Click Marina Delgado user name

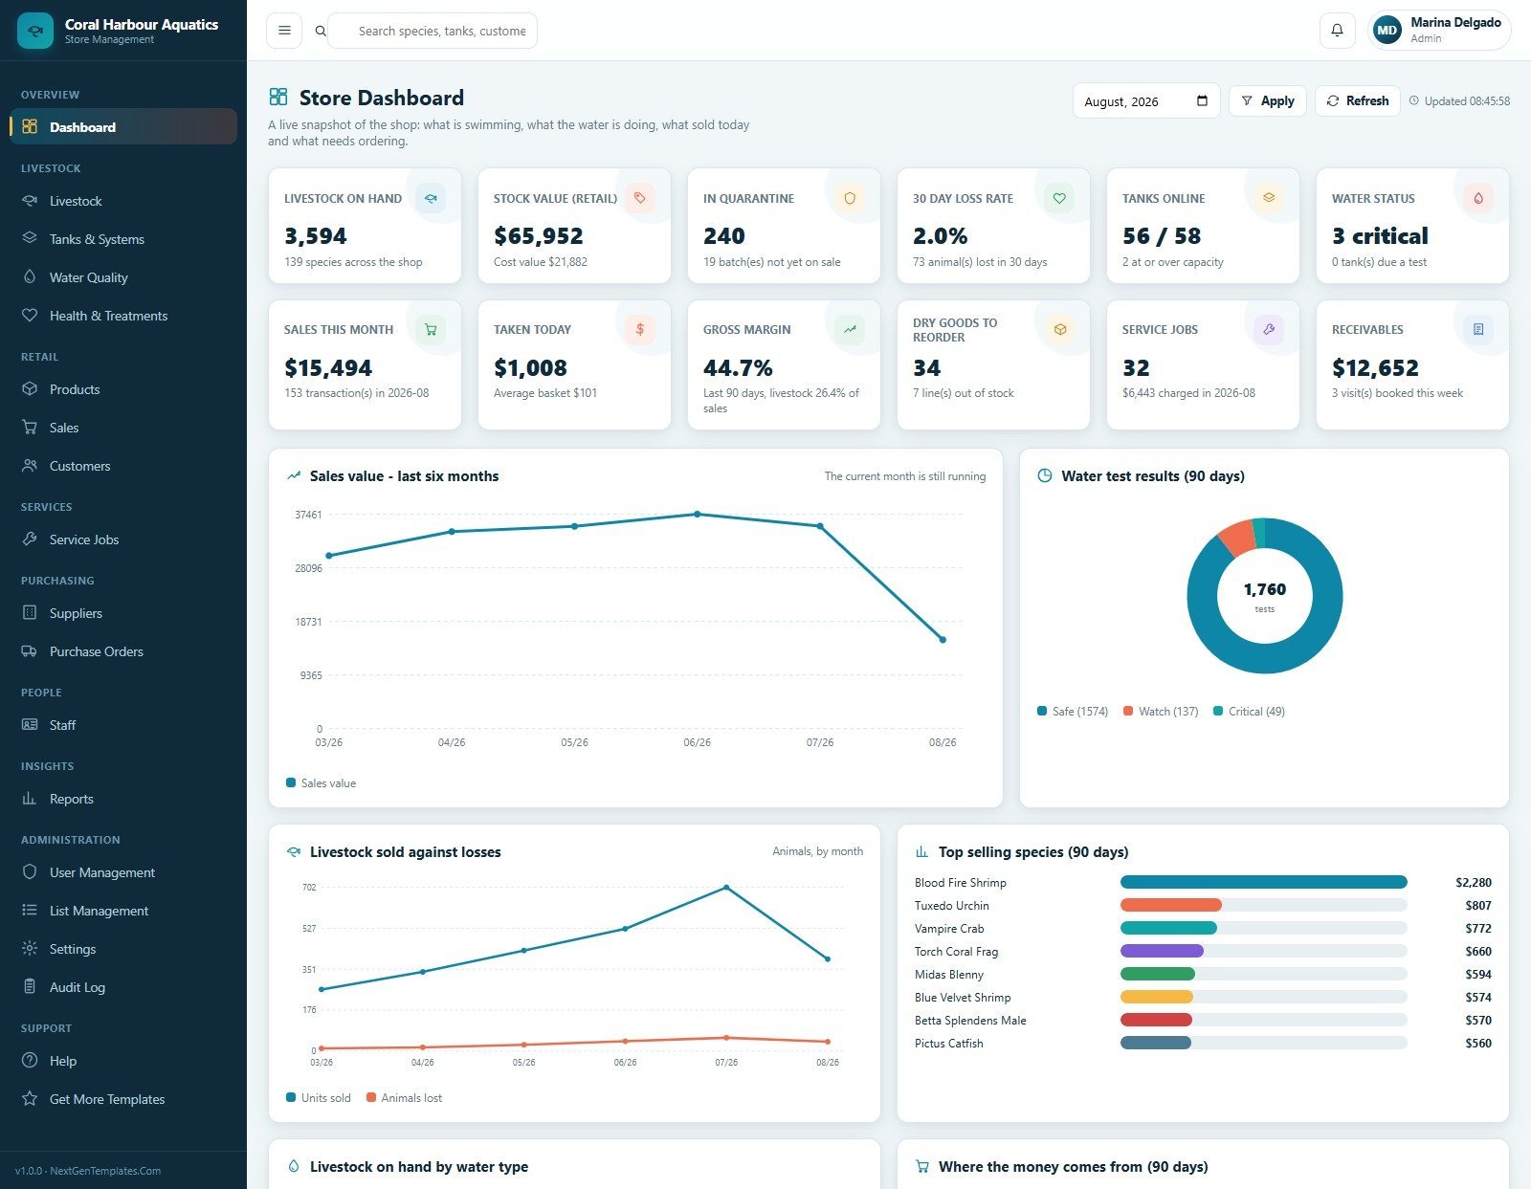coord(1455,23)
